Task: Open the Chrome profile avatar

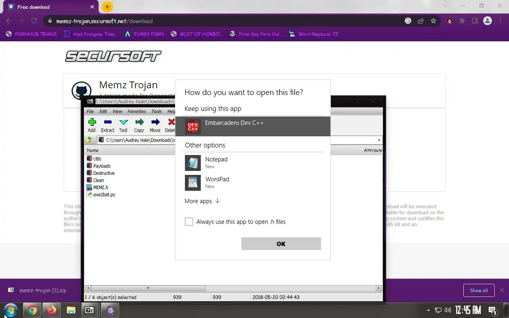Action: point(488,21)
